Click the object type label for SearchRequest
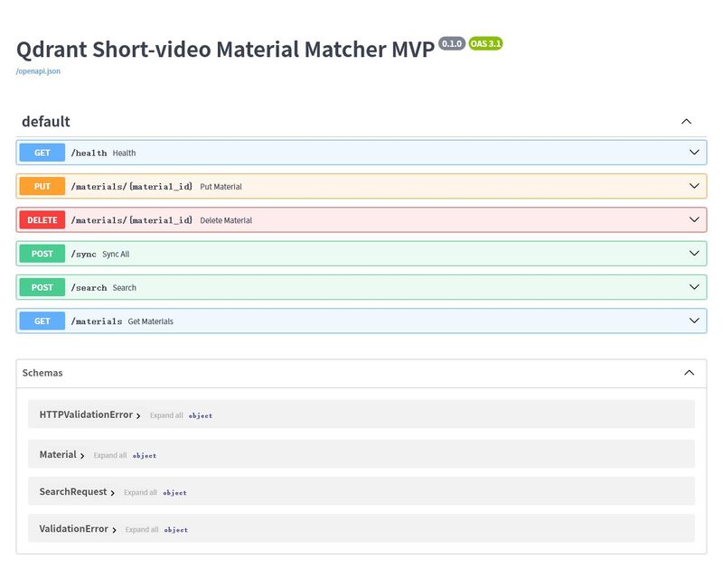Image resolution: width=723 pixels, height=576 pixels. click(174, 493)
